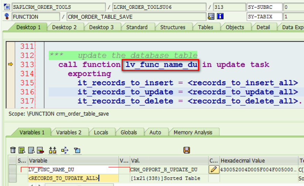Open the Globals tab

129,132
